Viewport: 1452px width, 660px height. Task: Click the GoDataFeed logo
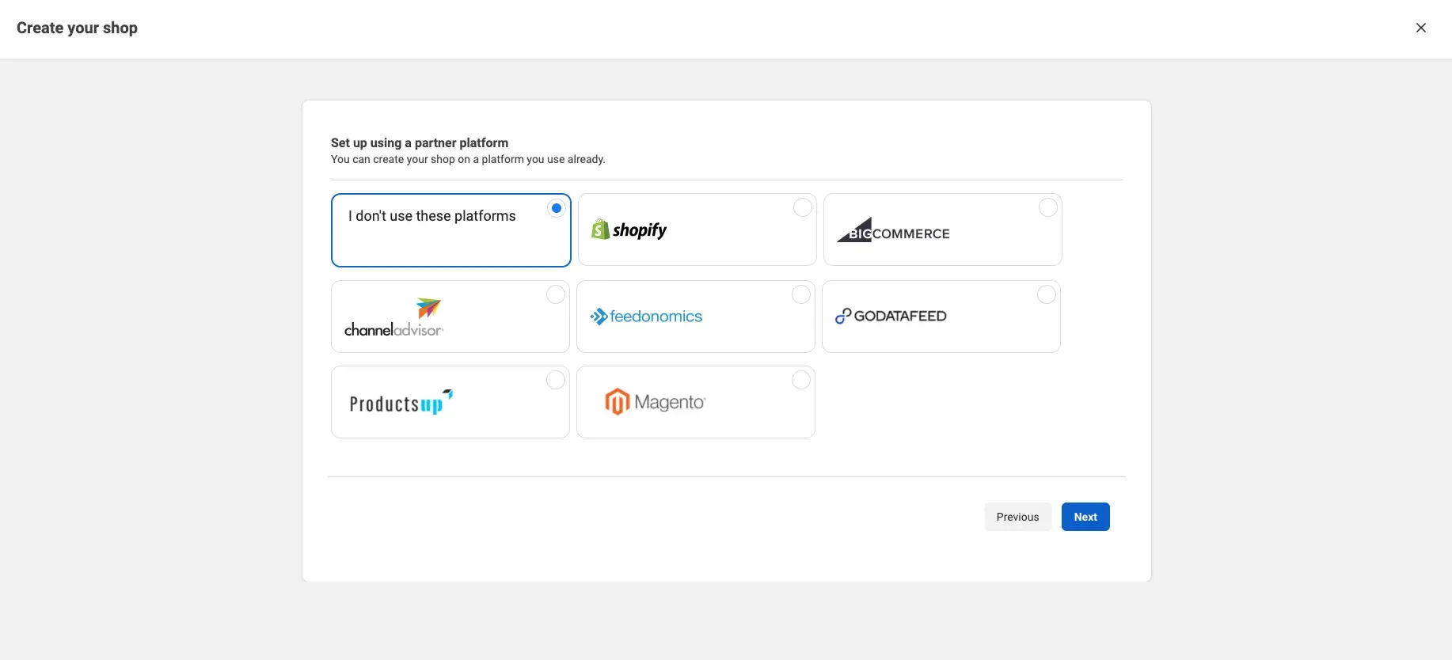tap(891, 316)
